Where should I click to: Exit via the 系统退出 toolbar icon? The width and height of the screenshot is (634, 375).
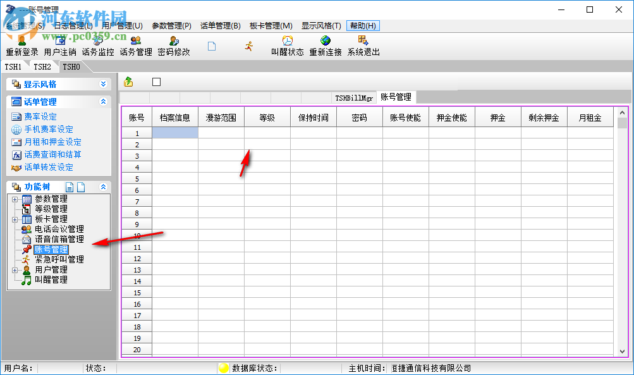point(365,42)
